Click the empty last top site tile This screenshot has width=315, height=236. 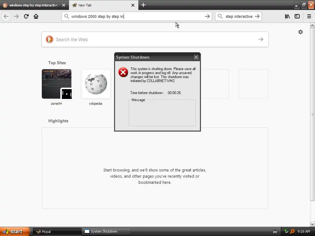[x=253, y=84]
